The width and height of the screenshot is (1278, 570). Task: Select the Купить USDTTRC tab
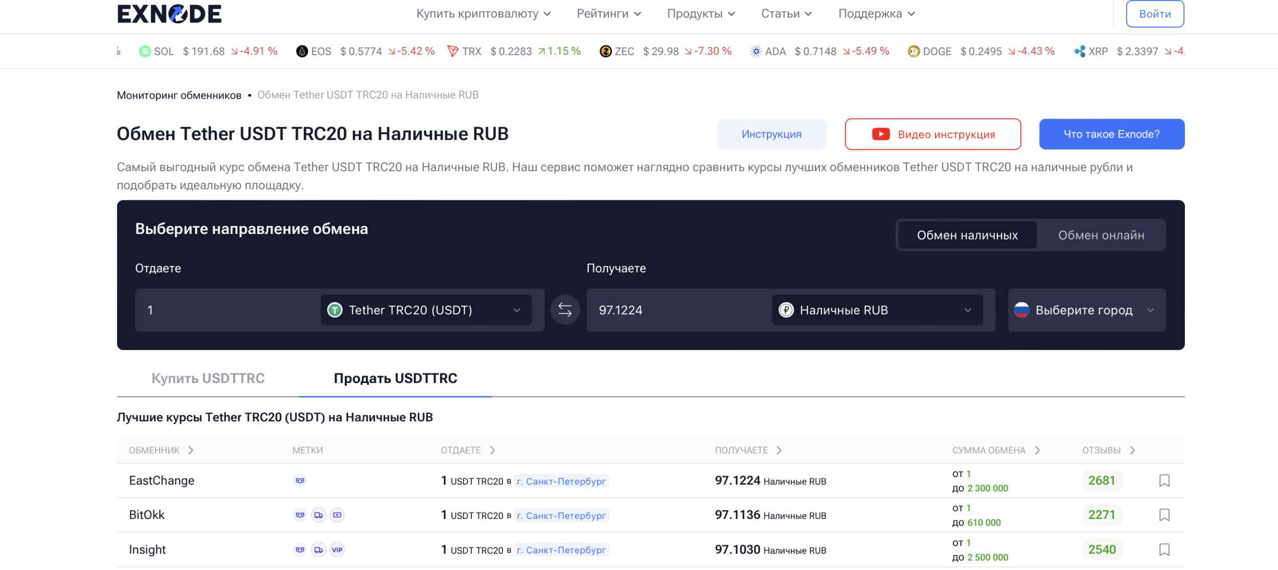coord(208,378)
